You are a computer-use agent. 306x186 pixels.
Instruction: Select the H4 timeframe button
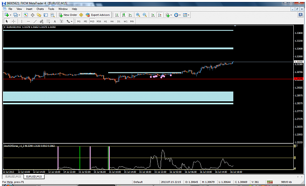[112, 22]
